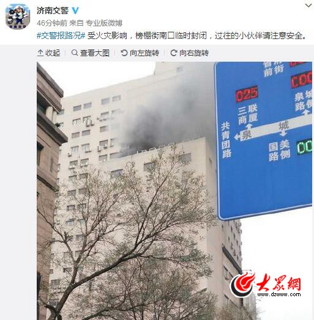Expand the post options chevron menu
Screen dimensions: 314x320
tap(308, 5)
